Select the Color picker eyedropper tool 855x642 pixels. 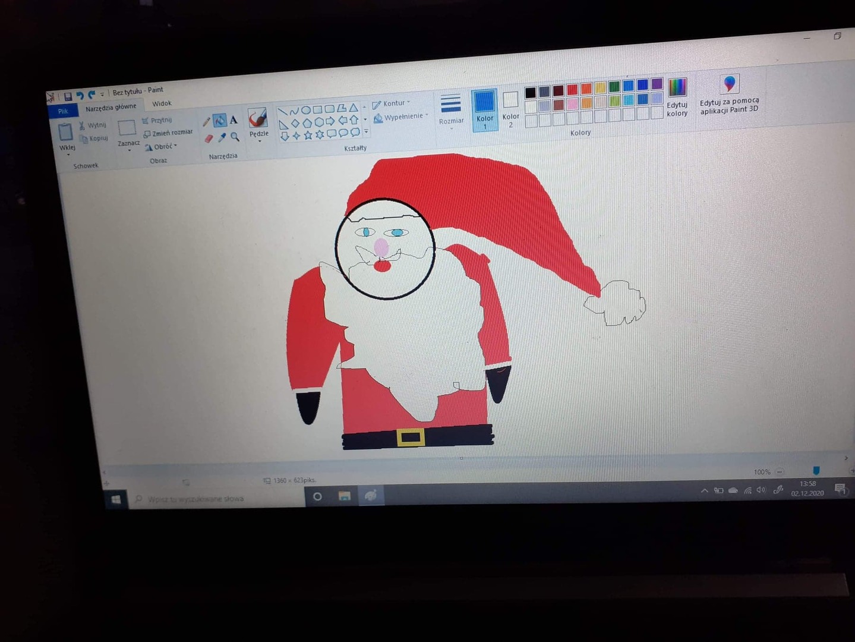[x=222, y=137]
